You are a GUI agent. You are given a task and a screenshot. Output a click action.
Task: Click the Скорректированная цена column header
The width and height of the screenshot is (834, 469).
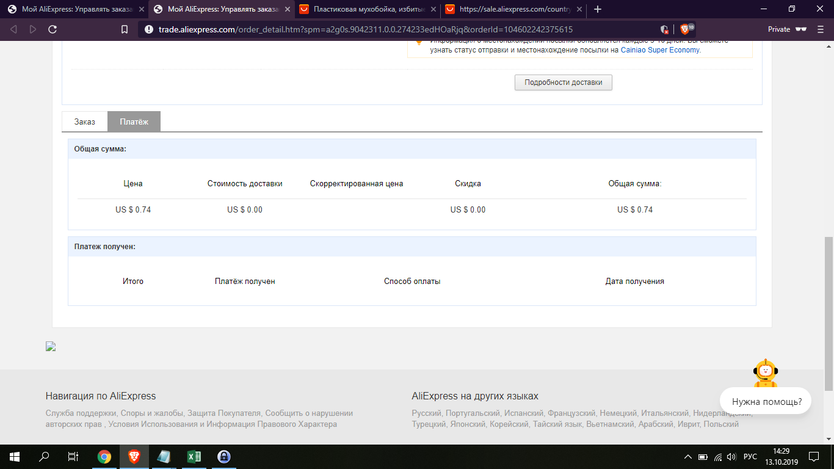(357, 183)
